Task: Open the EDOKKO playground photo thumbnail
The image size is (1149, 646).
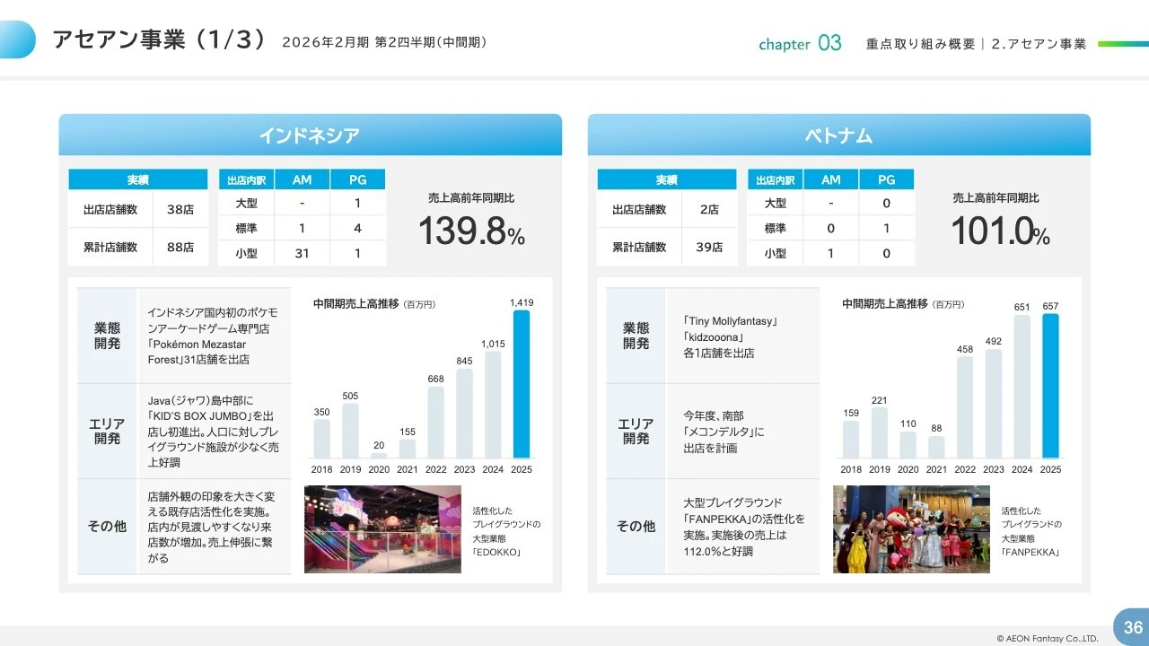Action: (x=382, y=529)
